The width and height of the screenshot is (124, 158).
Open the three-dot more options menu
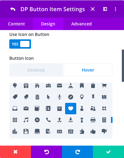tap(115, 9)
